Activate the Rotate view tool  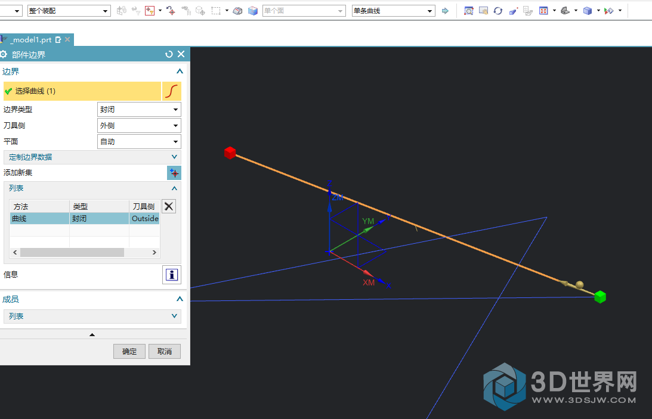tap(498, 11)
